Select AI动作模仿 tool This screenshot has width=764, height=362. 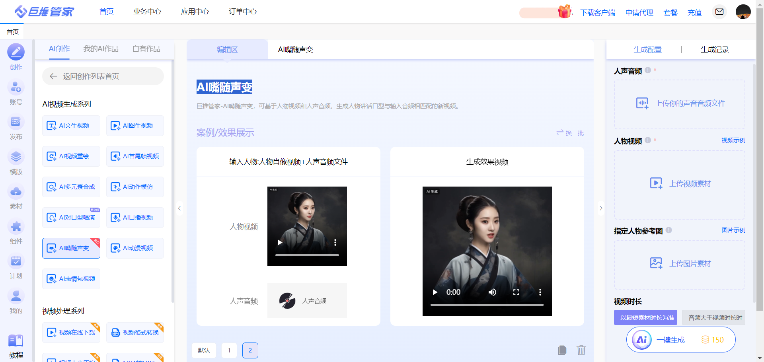[x=135, y=187]
